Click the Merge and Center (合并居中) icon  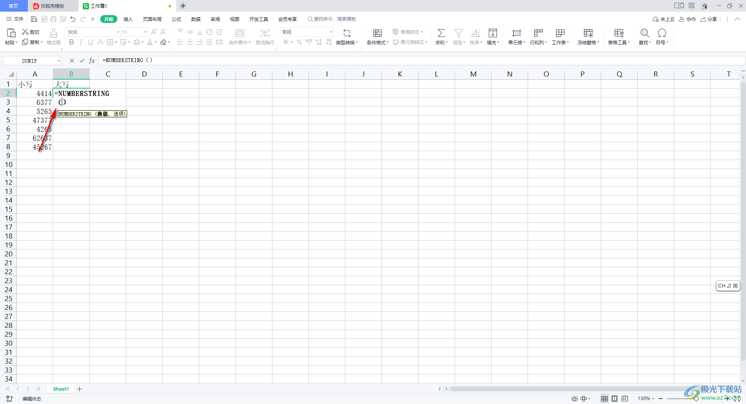coord(240,33)
